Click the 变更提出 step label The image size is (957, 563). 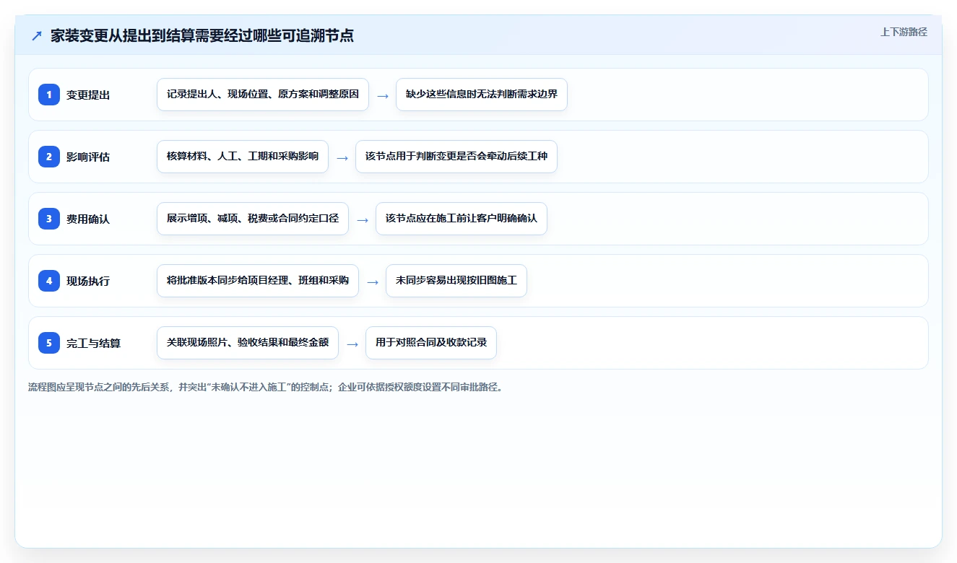88,95
